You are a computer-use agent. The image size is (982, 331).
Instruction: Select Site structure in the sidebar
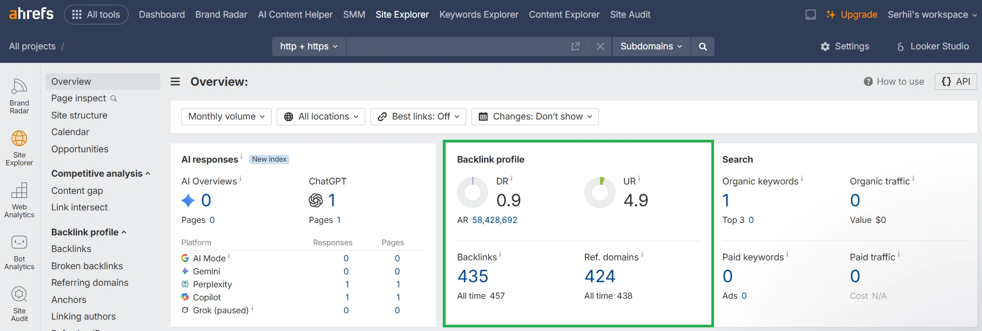pos(79,115)
